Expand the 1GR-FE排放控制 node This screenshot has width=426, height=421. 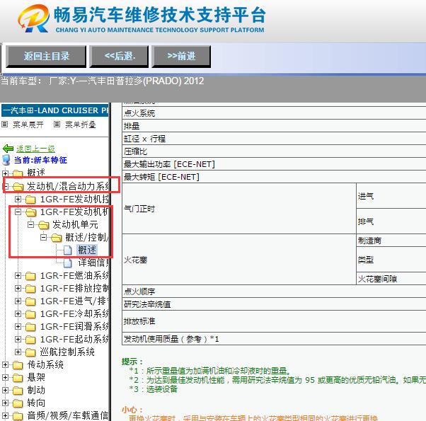(x=18, y=289)
